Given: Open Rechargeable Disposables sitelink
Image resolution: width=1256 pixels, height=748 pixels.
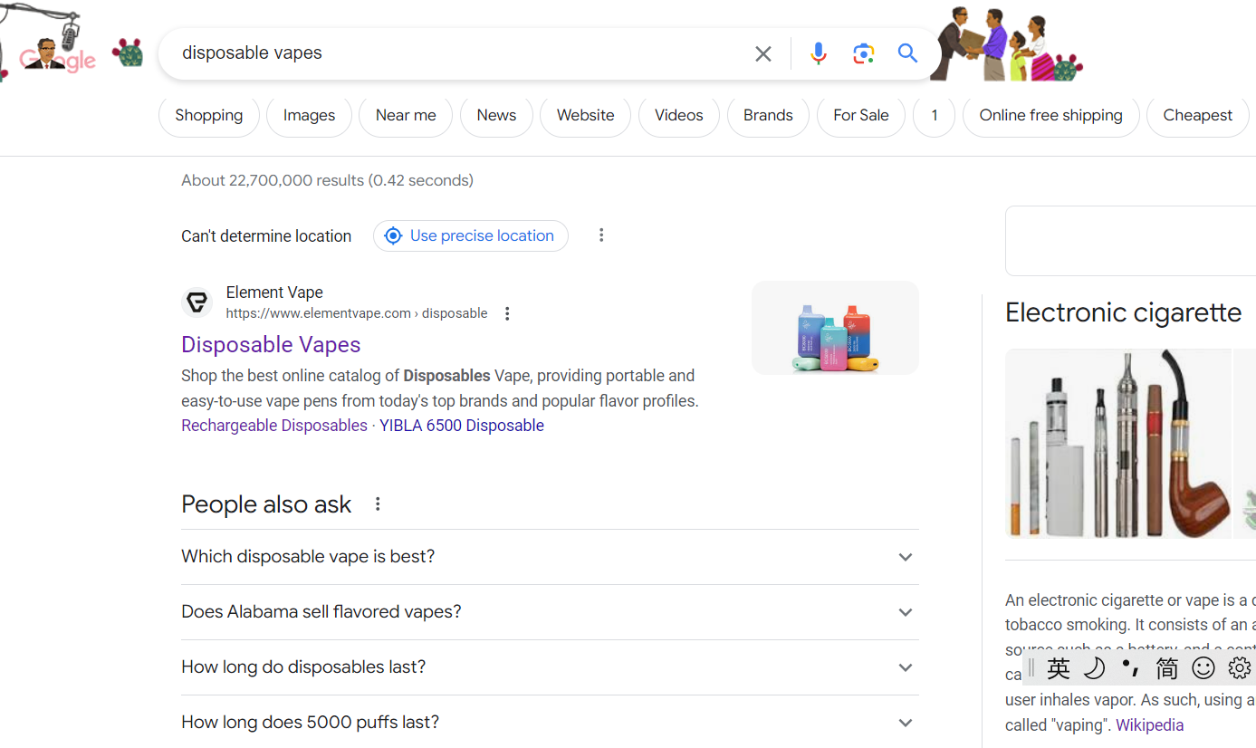Looking at the screenshot, I should click(274, 426).
